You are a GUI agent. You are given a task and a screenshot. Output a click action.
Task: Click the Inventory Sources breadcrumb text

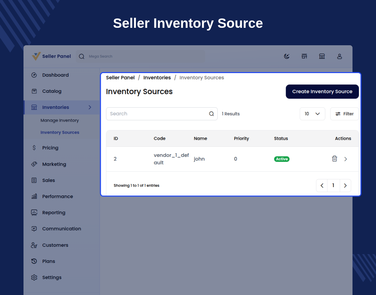click(202, 77)
